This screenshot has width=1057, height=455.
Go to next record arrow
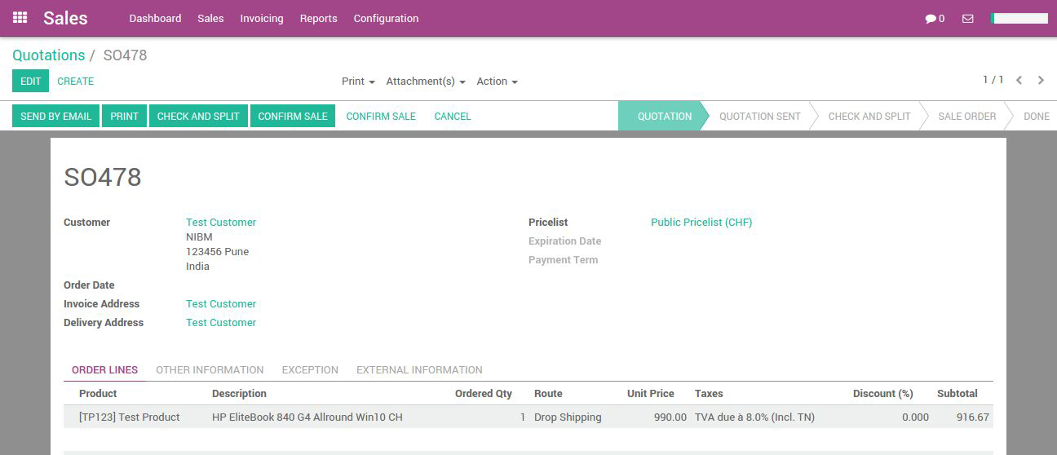pos(1041,80)
